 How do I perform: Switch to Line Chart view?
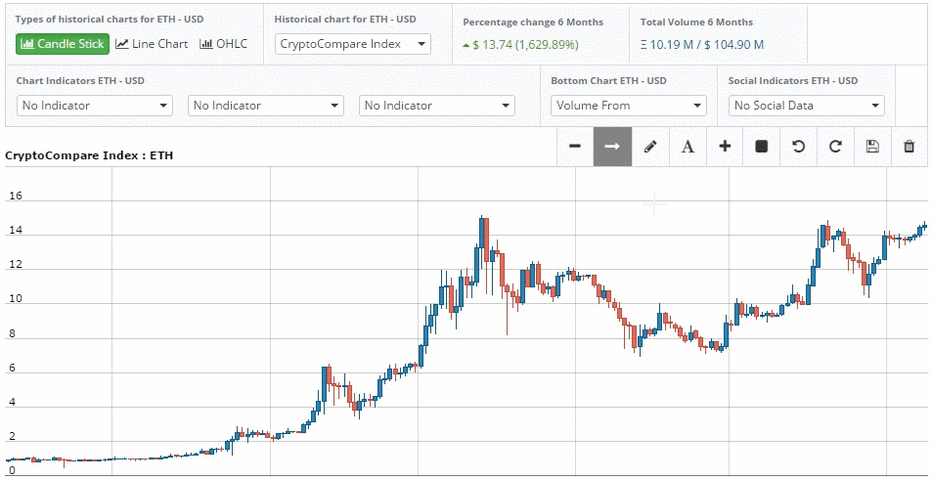pos(152,44)
